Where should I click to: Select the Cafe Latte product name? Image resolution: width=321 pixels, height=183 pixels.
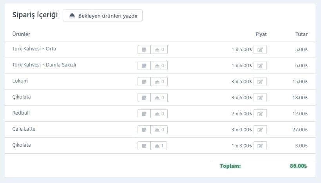tap(24, 129)
